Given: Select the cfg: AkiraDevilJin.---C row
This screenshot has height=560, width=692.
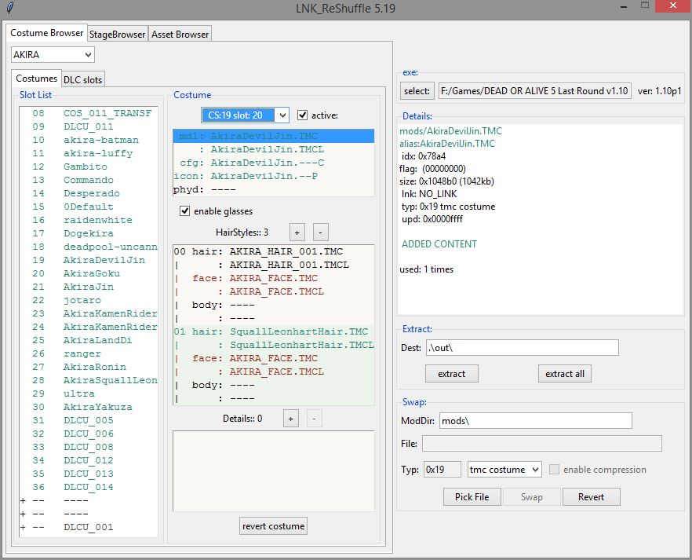Looking at the screenshot, I should [x=274, y=163].
